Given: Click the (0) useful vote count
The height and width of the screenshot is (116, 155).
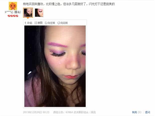Looking at the screenshot, I should [139, 112].
